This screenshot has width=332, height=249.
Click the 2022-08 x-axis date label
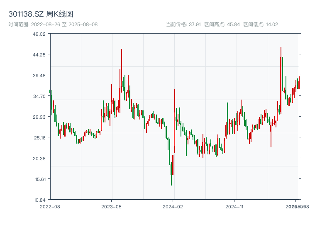50,206
